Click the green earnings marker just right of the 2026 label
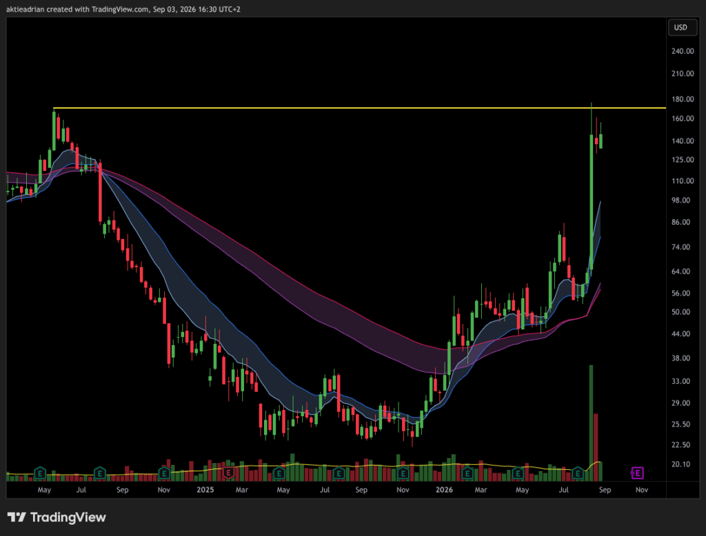This screenshot has height=536, width=706. 467,473
